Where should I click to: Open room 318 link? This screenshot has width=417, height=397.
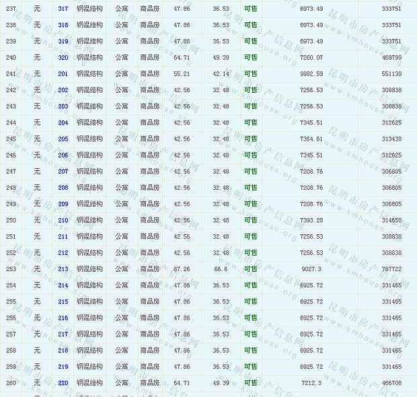point(63,25)
